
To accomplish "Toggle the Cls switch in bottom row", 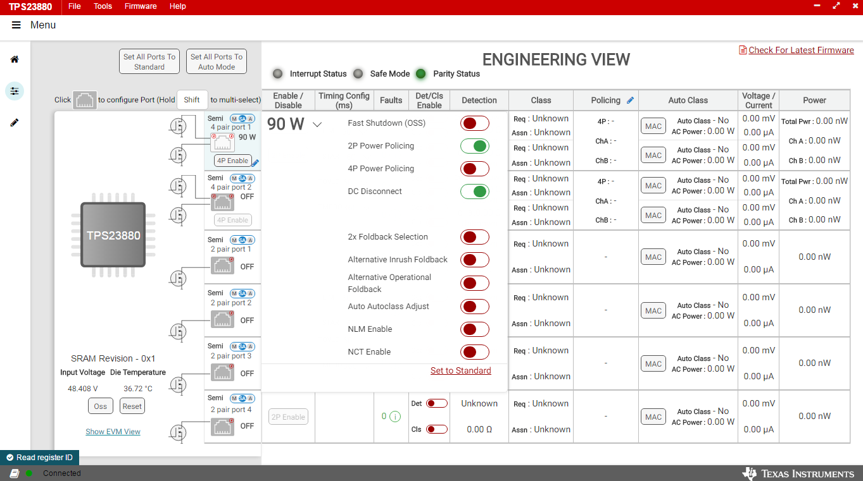I will tap(437, 429).
